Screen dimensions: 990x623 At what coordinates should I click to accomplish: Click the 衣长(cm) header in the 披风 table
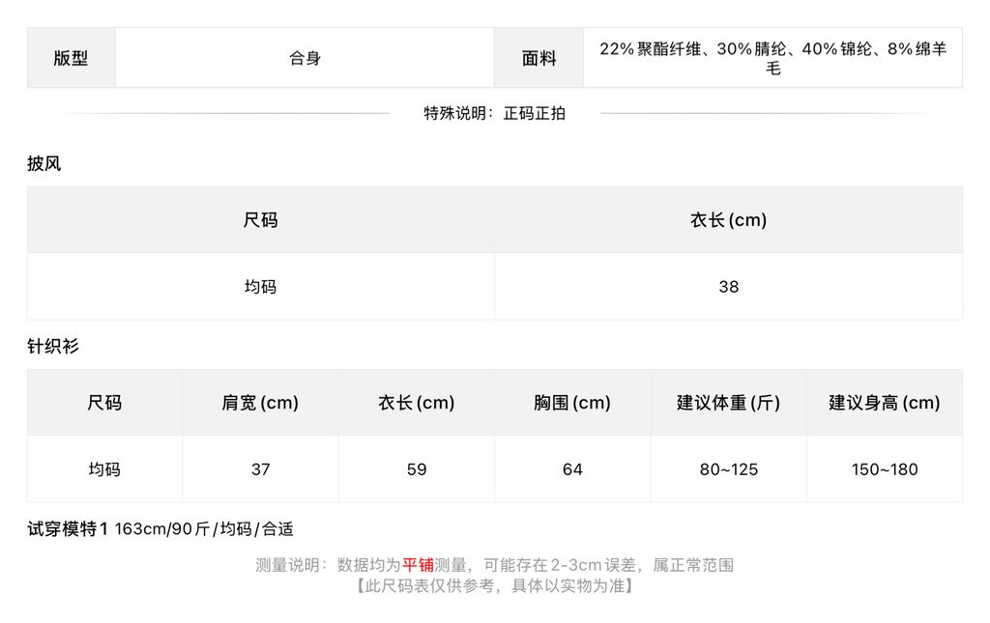coord(729,220)
